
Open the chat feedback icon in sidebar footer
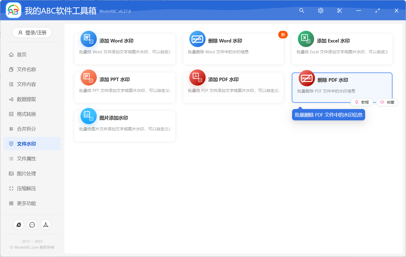tap(32, 225)
